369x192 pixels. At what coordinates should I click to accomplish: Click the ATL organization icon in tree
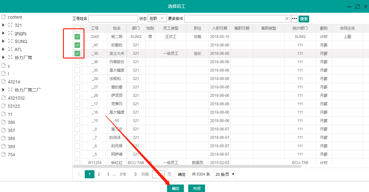10,49
